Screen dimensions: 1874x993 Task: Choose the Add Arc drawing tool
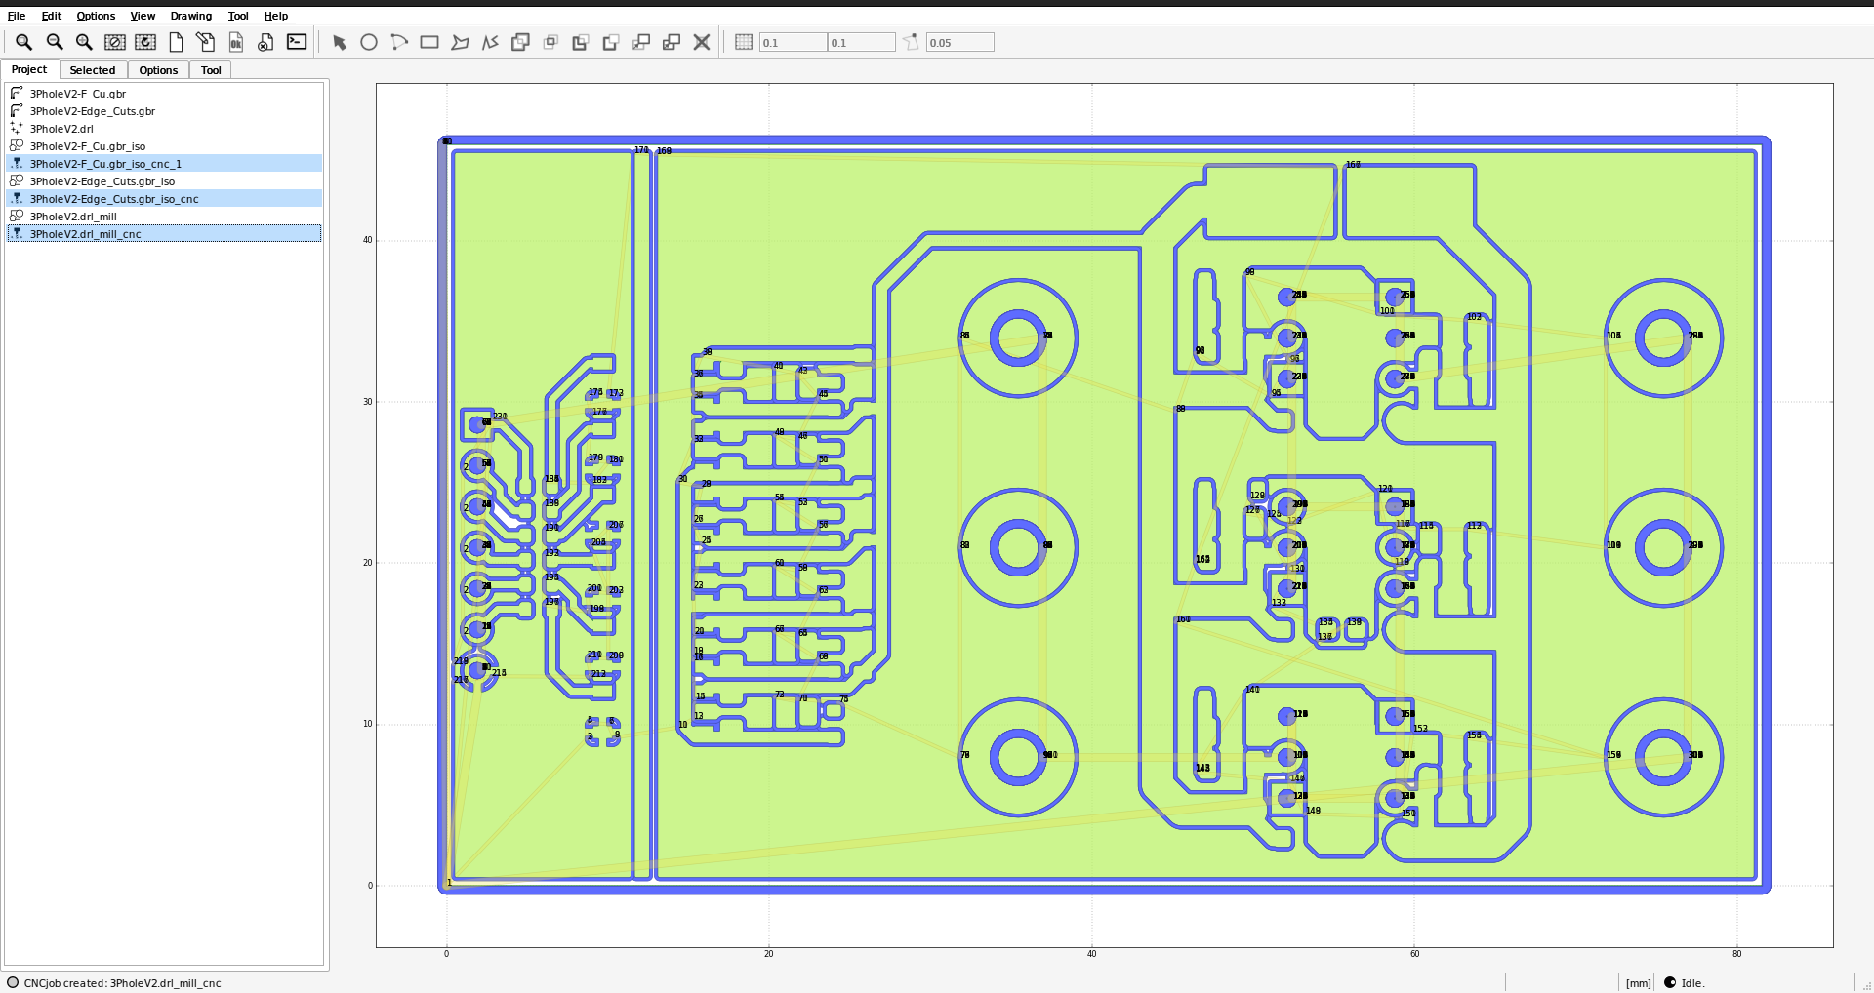click(399, 42)
